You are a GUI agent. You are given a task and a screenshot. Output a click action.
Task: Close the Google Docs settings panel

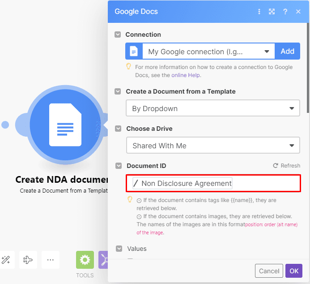[298, 12]
